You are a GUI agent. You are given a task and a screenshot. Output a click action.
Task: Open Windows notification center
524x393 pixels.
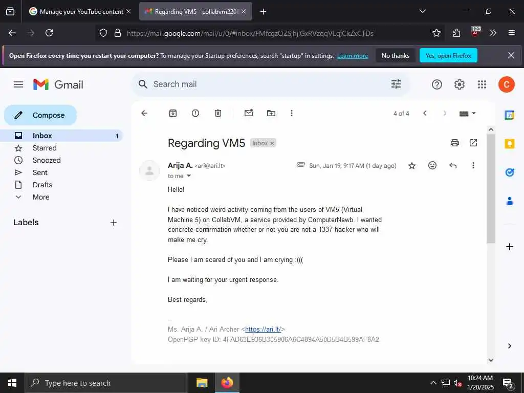coord(508,383)
